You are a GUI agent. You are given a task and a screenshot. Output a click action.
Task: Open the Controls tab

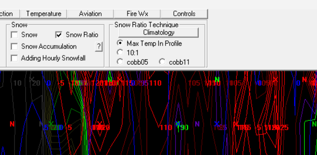[184, 14]
